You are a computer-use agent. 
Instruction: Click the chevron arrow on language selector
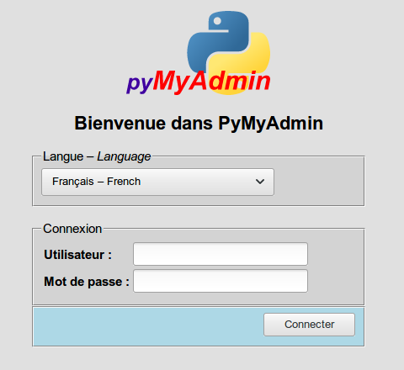click(260, 182)
